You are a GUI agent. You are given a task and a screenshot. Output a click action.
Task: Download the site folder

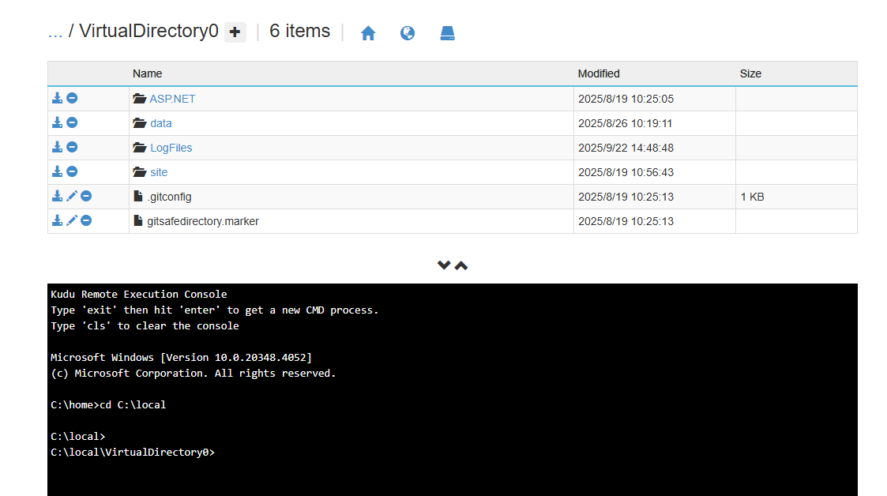coord(57,171)
